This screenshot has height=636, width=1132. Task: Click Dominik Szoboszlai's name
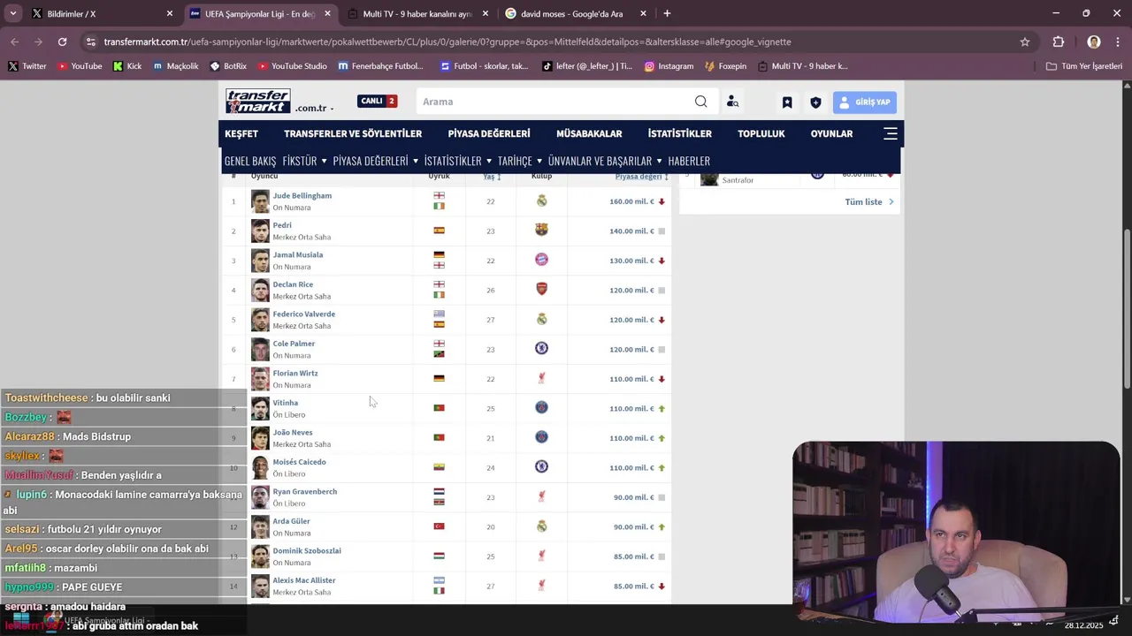(307, 550)
